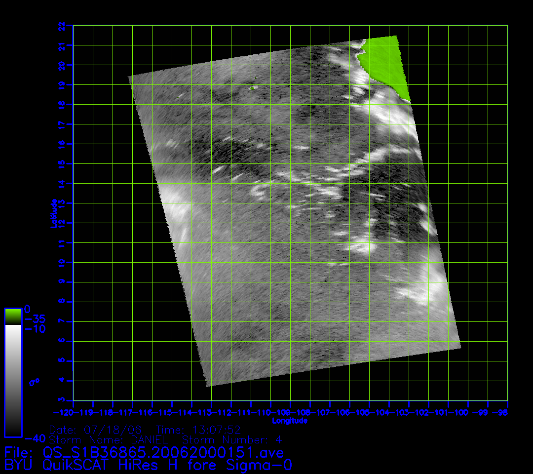Click the sigma-0 label beside the color bar

[34, 382]
